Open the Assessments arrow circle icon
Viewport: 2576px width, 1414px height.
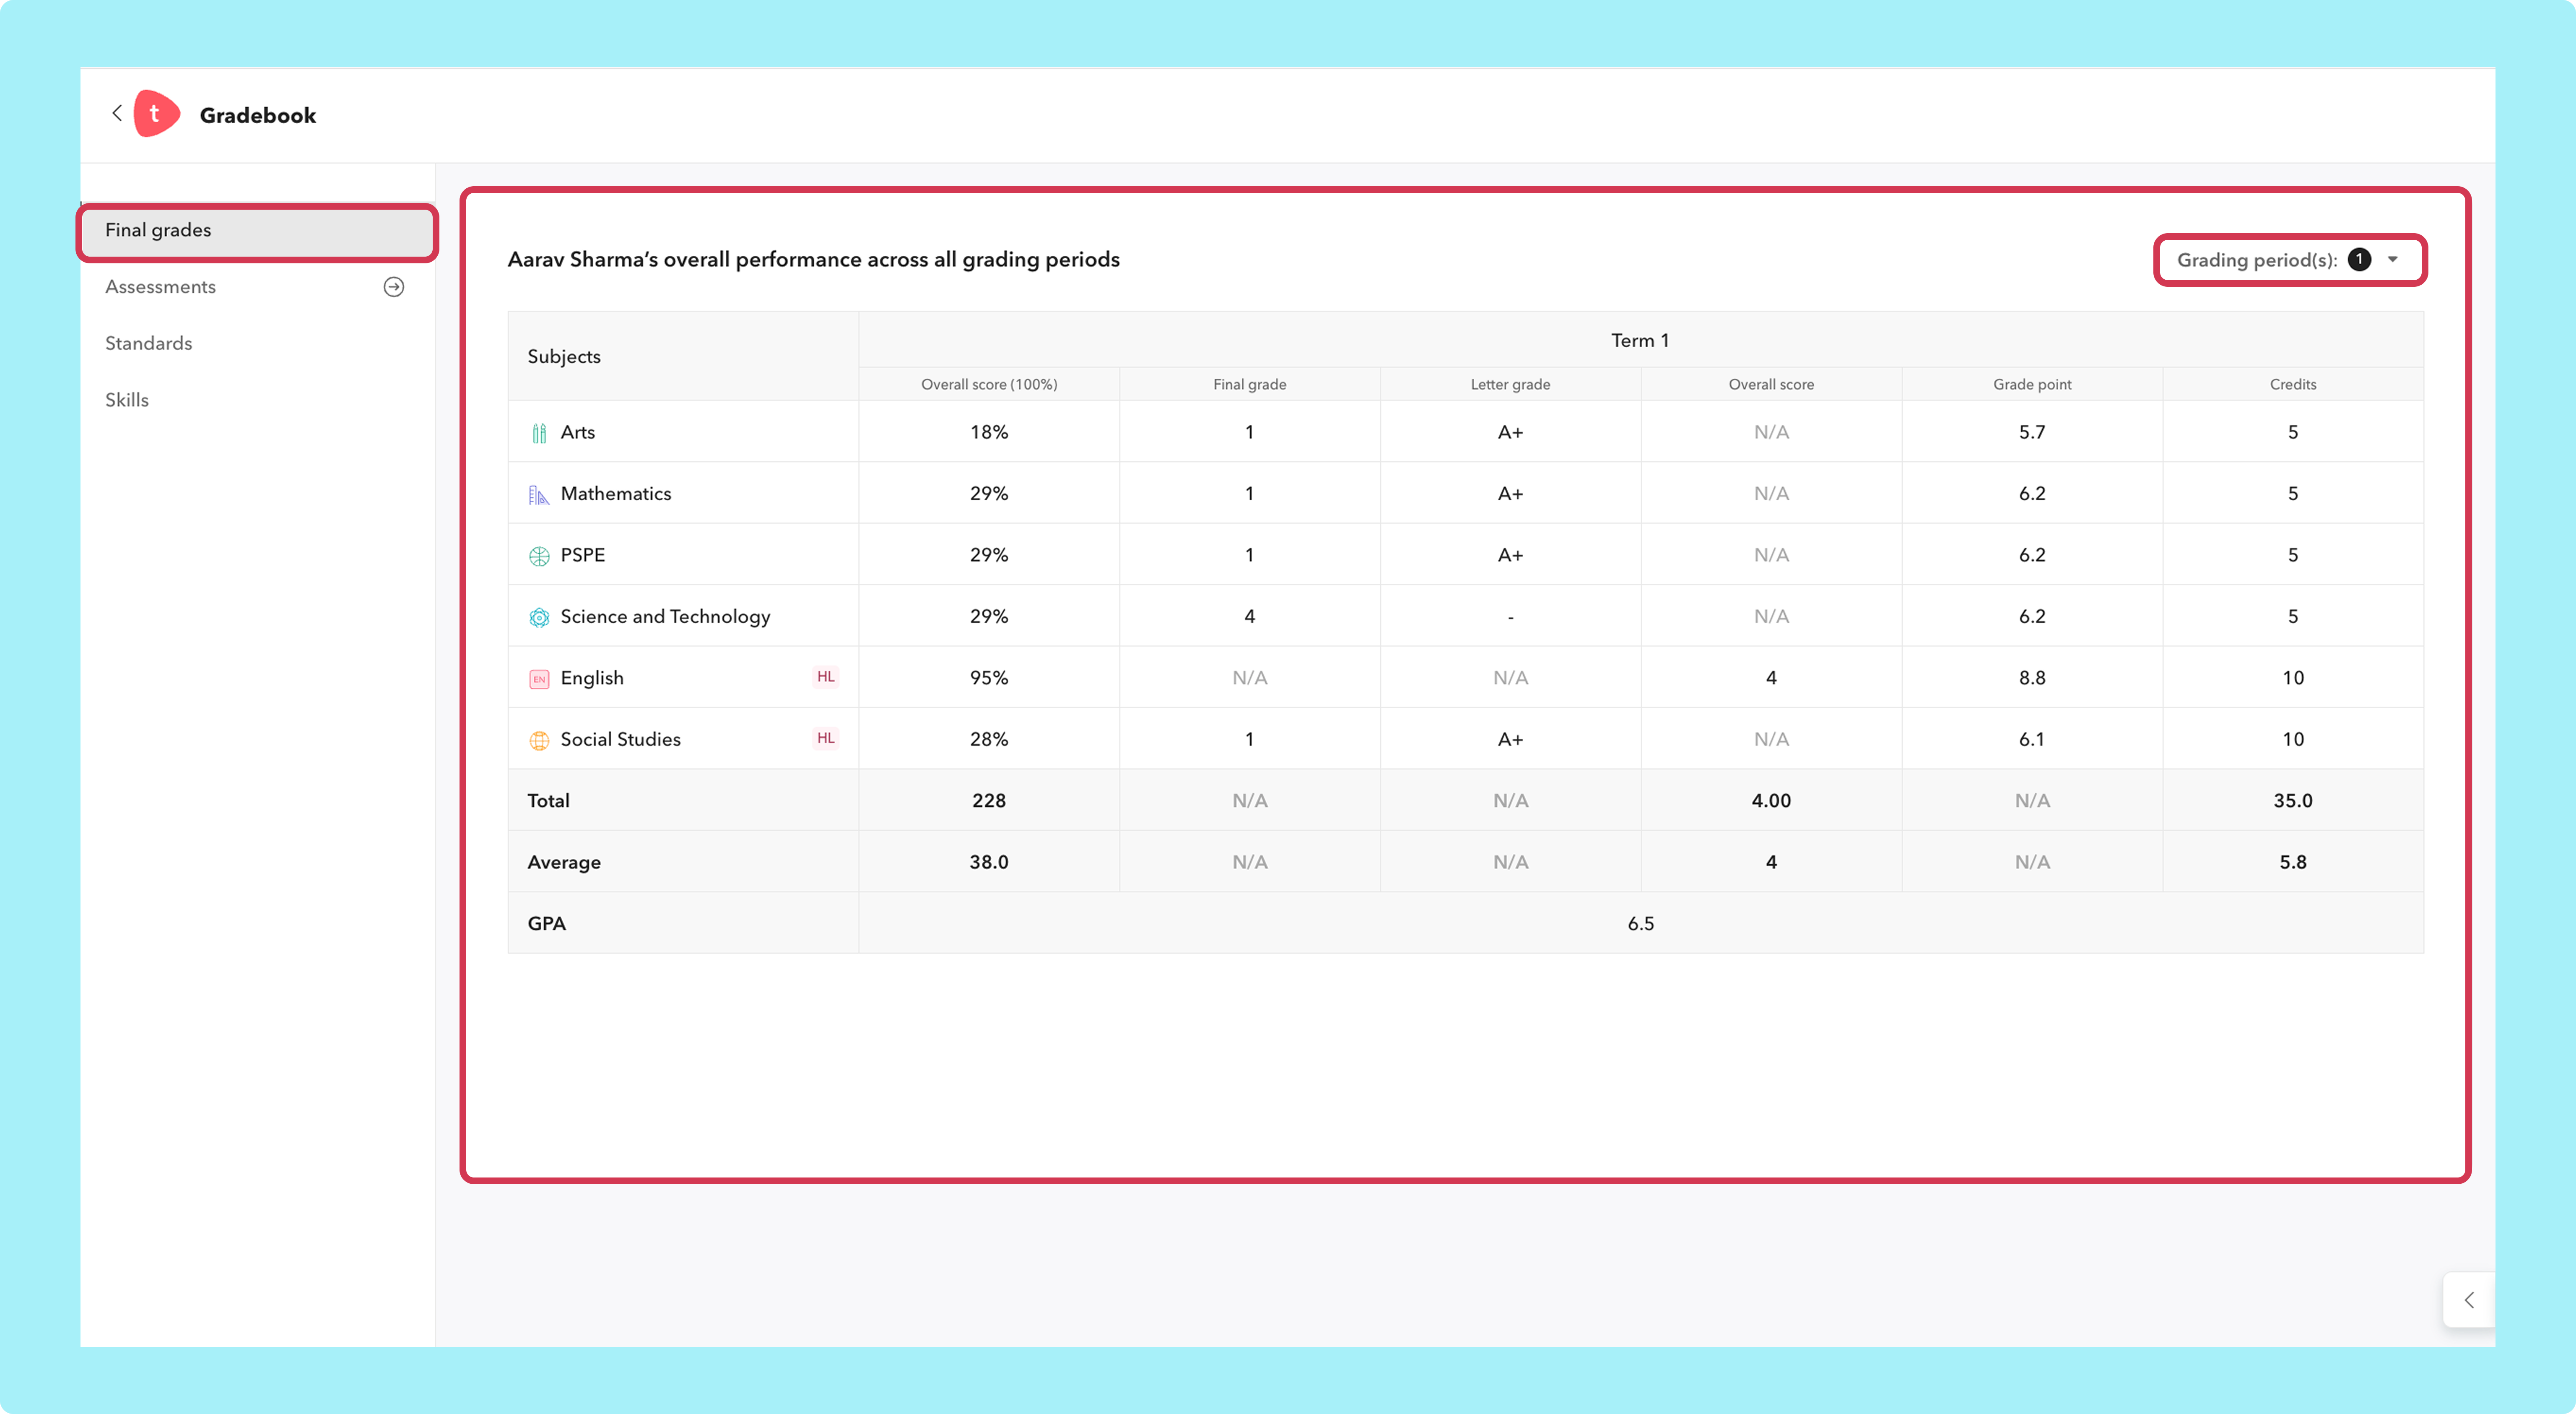(x=394, y=287)
